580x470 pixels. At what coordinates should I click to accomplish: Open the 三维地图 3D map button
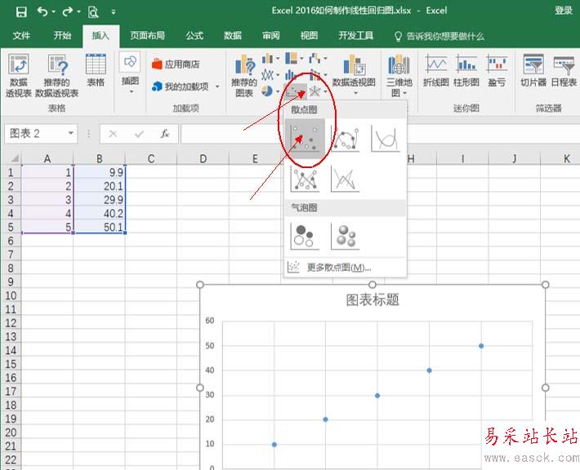(x=399, y=76)
